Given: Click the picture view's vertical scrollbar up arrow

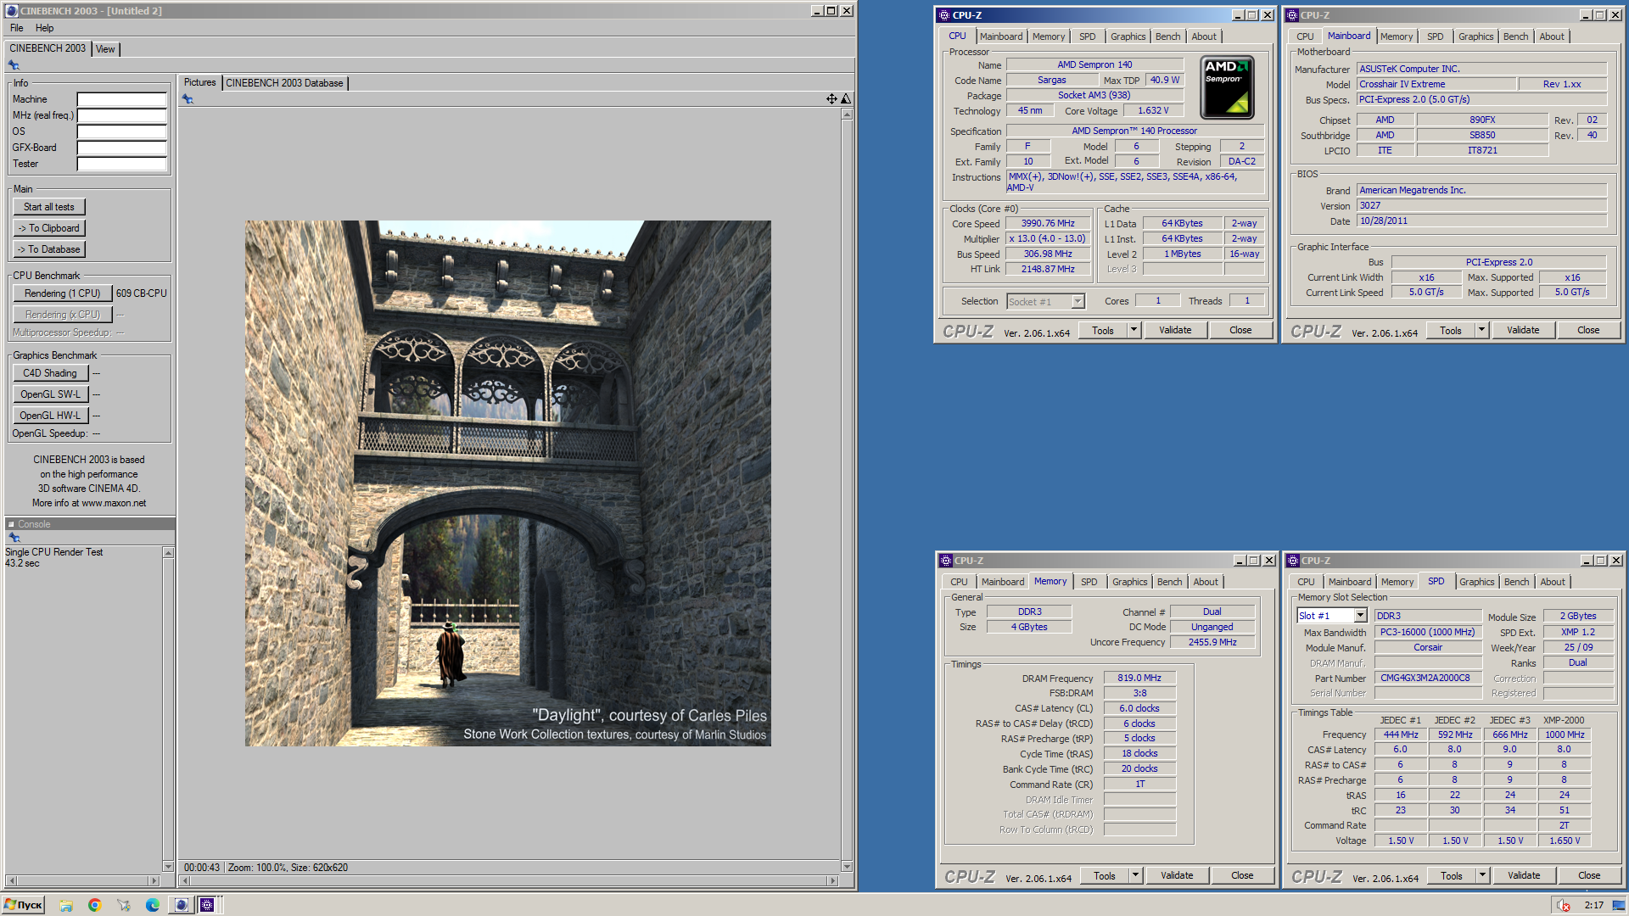Looking at the screenshot, I should (847, 114).
